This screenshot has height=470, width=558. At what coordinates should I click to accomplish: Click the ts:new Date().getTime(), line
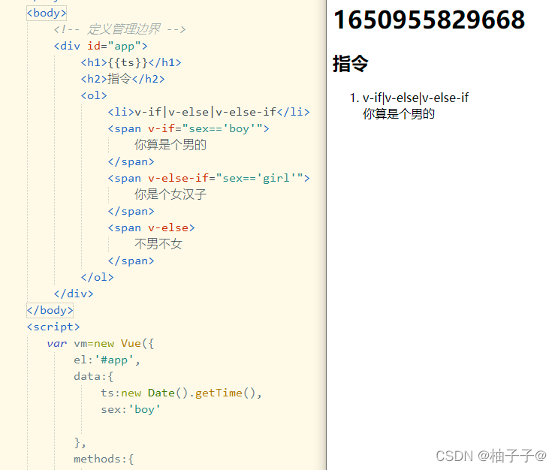(182, 393)
